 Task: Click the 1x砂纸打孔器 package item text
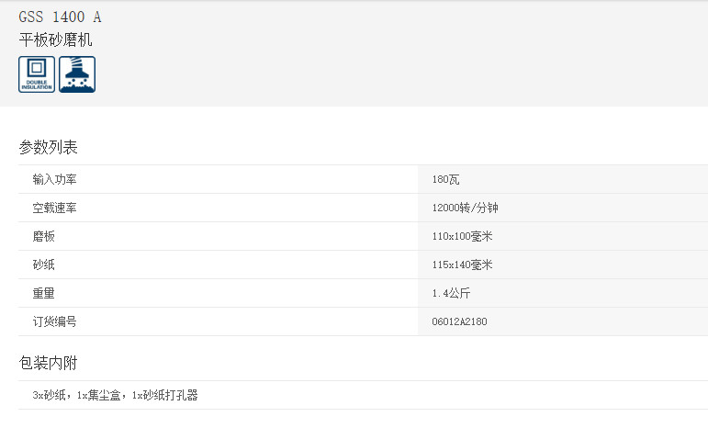coord(164,396)
